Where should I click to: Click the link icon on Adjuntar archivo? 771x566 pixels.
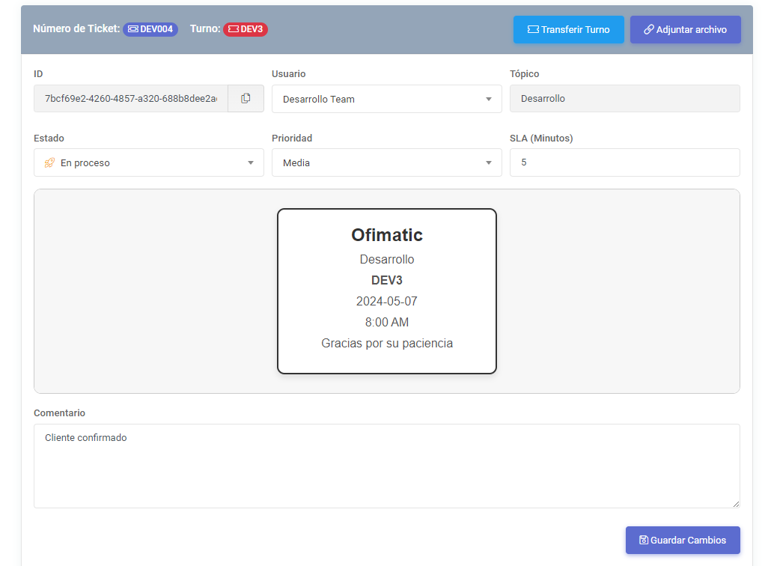649,30
